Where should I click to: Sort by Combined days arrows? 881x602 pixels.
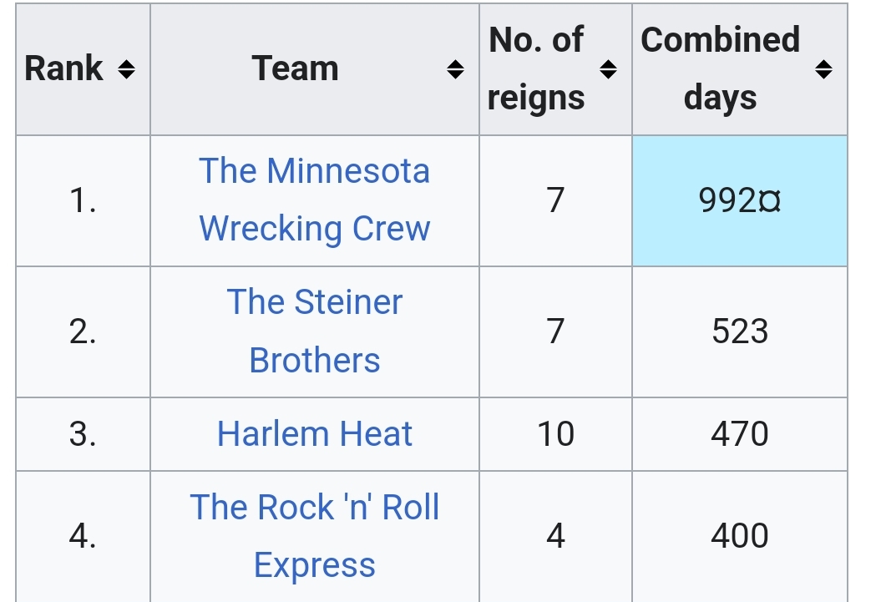(823, 69)
